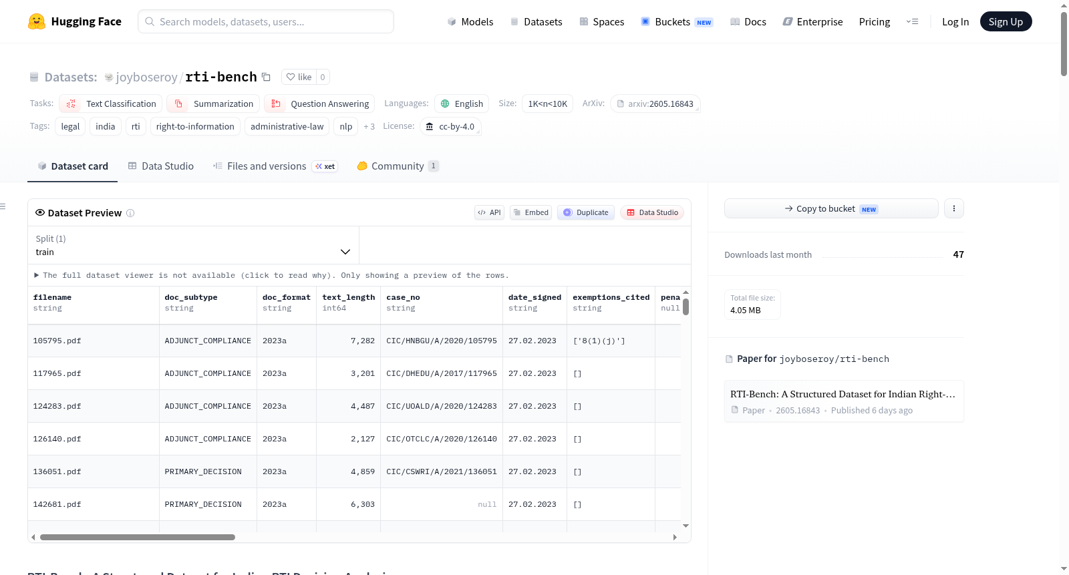The width and height of the screenshot is (1069, 575).
Task: Click the like count number
Action: pos(323,77)
